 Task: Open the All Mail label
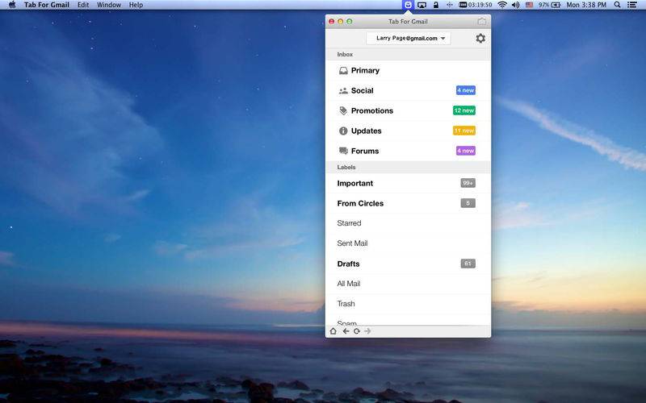408,284
